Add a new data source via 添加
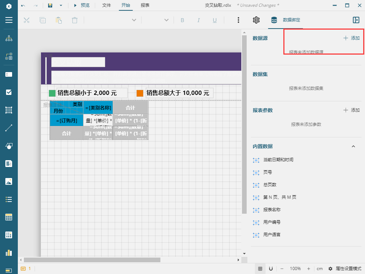Viewport: 365px width, 274px height. click(x=351, y=38)
